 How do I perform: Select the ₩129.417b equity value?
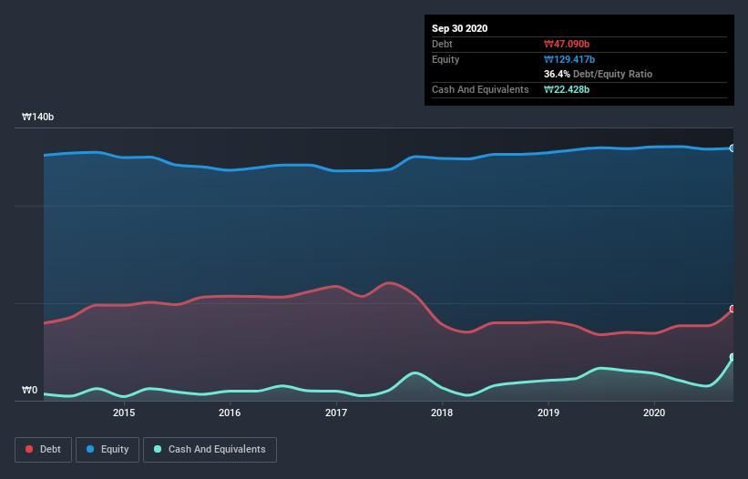pyautogui.click(x=569, y=59)
